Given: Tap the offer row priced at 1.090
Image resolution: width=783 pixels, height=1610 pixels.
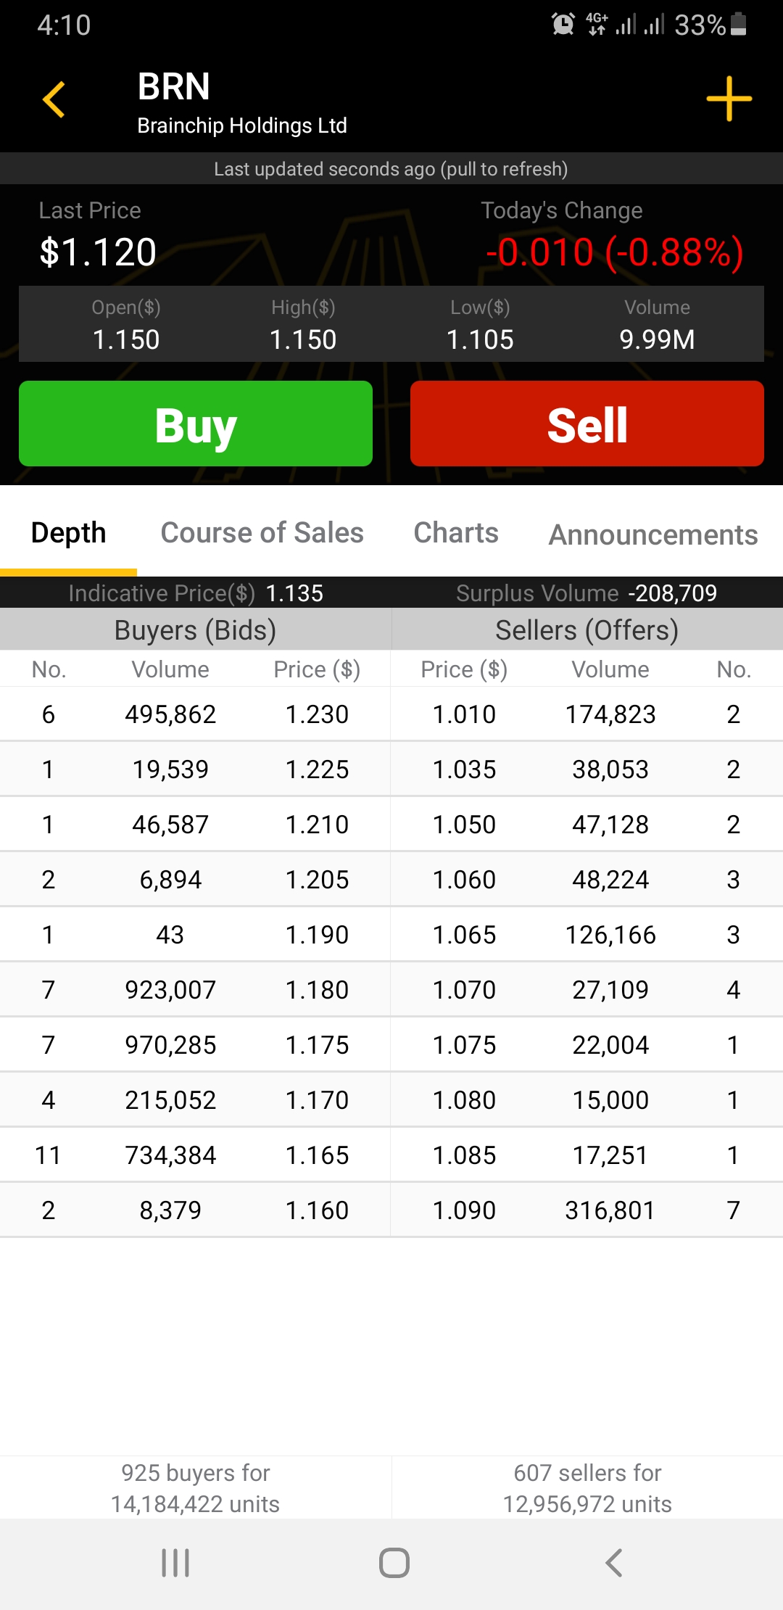Looking at the screenshot, I should pyautogui.click(x=587, y=1210).
